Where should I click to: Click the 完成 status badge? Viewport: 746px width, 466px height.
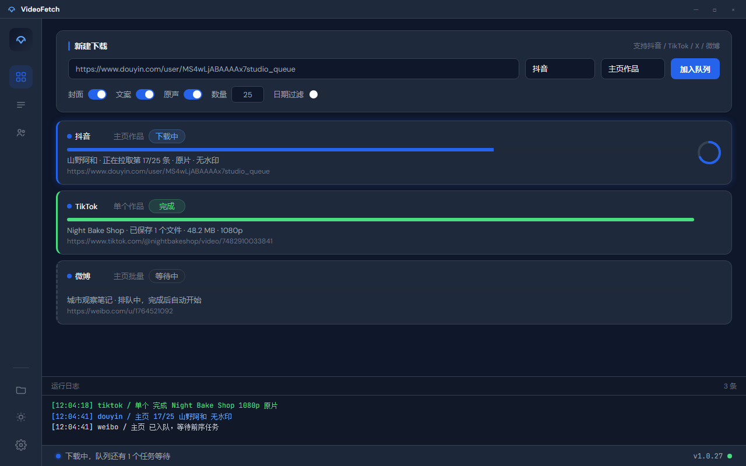pyautogui.click(x=167, y=206)
